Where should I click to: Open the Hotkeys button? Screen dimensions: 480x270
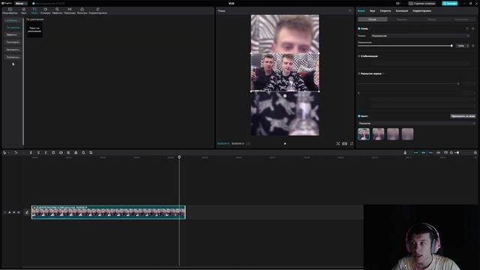[x=421, y=3]
